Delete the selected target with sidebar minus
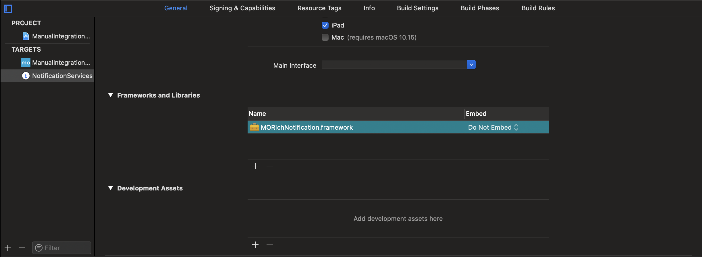 22,248
